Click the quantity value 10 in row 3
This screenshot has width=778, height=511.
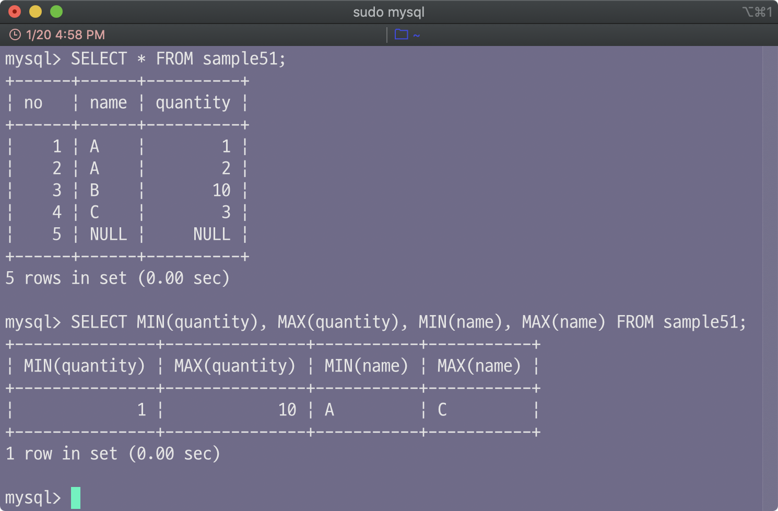click(221, 190)
